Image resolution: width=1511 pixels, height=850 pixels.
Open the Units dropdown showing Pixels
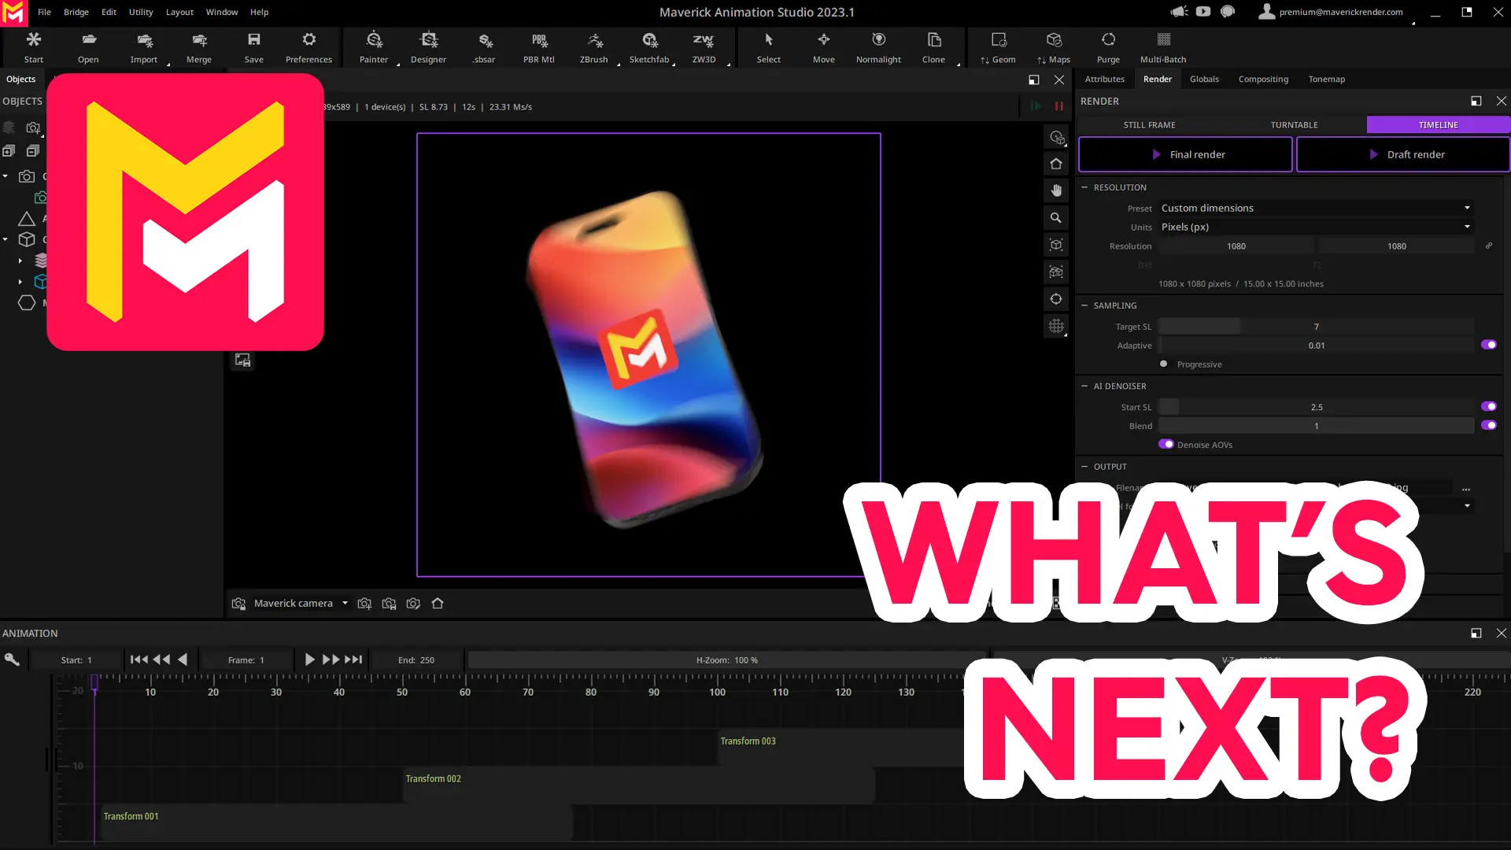[1315, 227]
